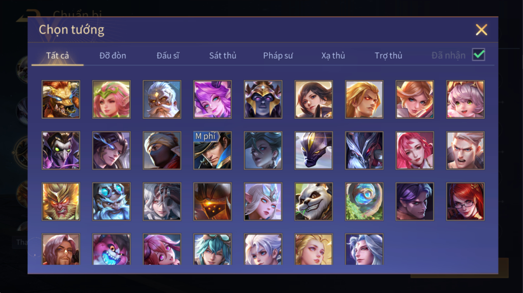The width and height of the screenshot is (523, 293).
Task: Pick the panda hero portrait
Action: [x=314, y=202]
